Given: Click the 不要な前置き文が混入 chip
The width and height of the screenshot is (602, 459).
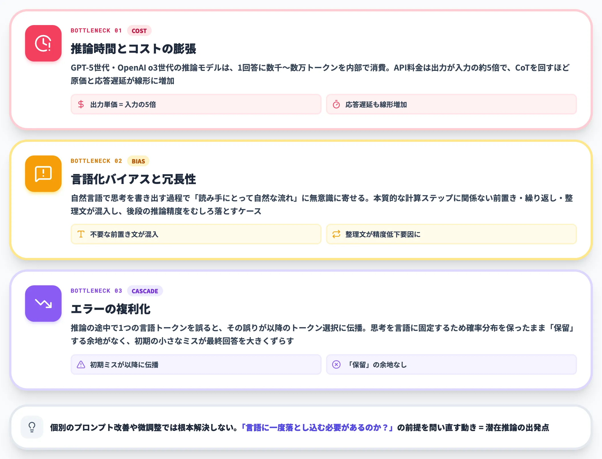Looking at the screenshot, I should click(x=196, y=234).
